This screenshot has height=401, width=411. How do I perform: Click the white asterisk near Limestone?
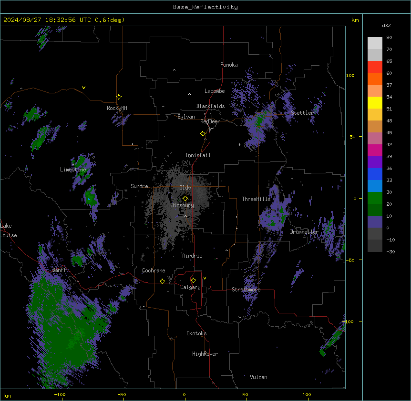73,164
